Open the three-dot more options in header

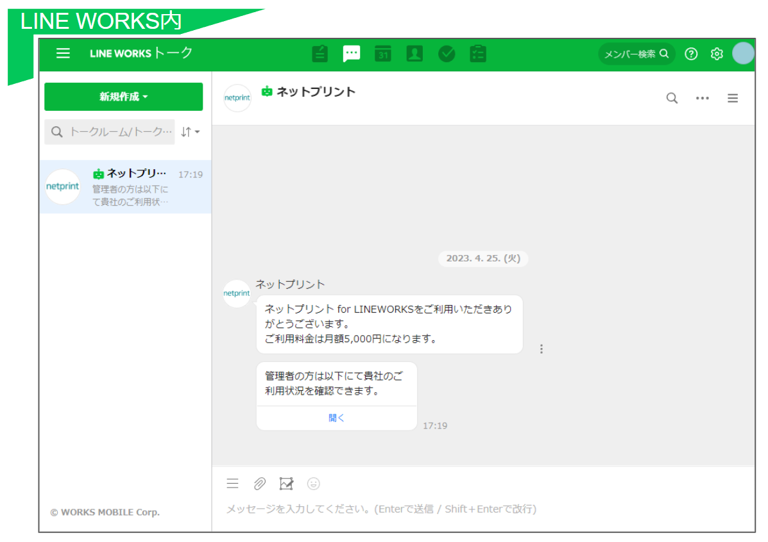coord(703,98)
